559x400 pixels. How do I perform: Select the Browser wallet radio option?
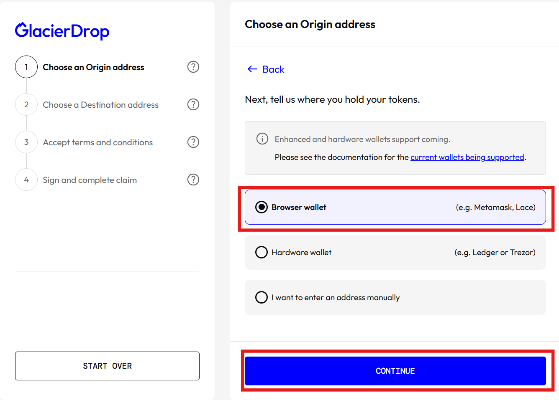pos(262,208)
